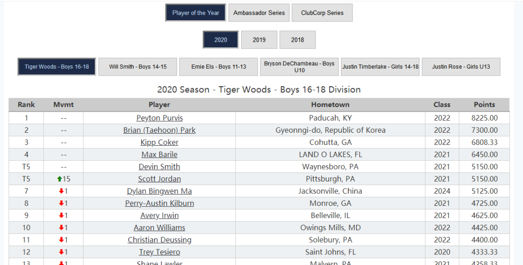Switch to Ambassador Series tab
The width and height of the screenshot is (523, 265).
click(x=259, y=13)
